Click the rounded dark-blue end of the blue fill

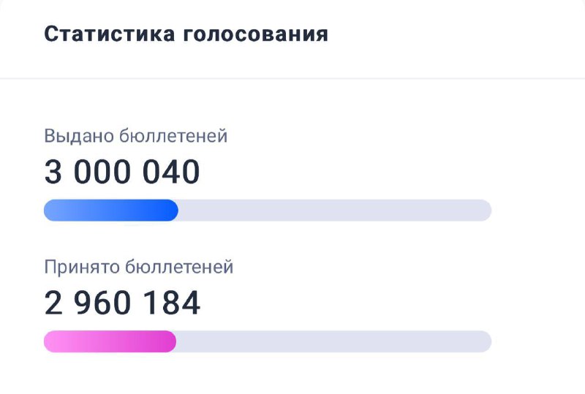point(171,211)
